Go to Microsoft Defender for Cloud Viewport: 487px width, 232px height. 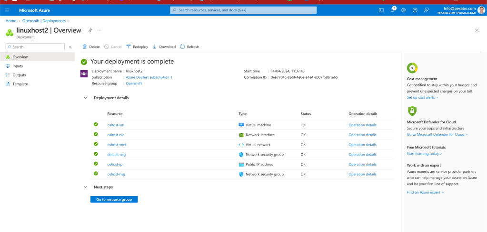click(x=437, y=134)
